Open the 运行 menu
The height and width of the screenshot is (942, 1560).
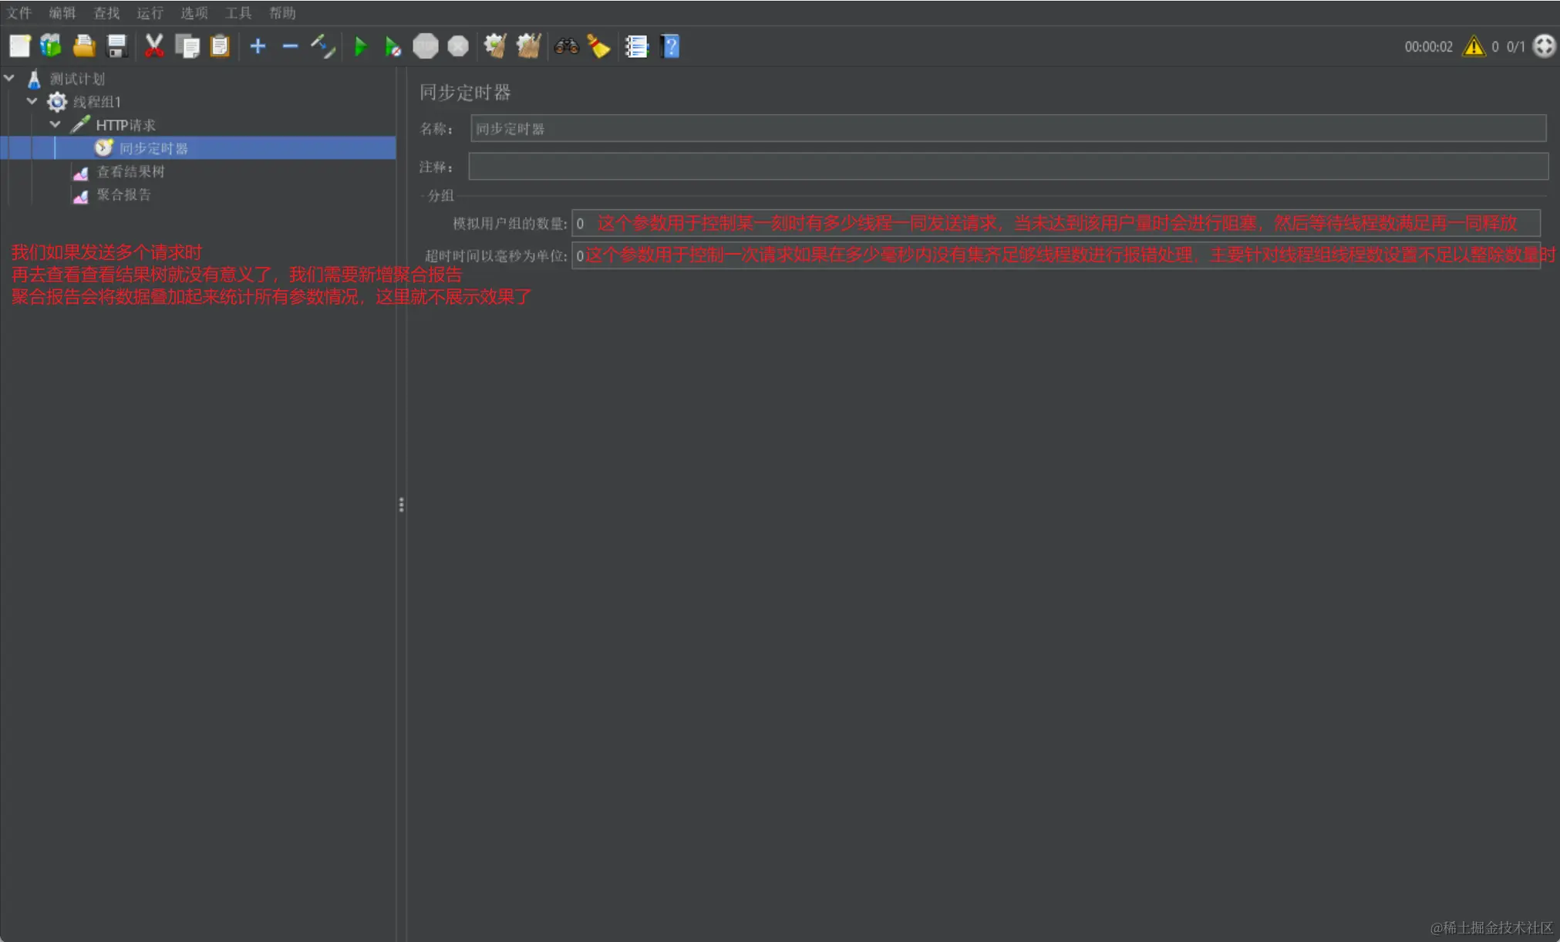[x=150, y=13]
